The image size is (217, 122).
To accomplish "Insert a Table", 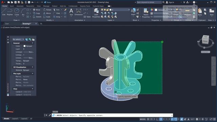I will (87, 17).
